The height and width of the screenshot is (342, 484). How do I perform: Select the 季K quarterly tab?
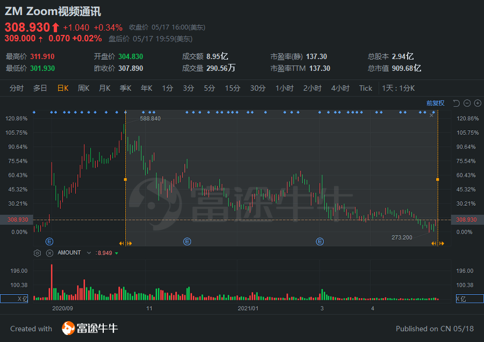(x=126, y=89)
